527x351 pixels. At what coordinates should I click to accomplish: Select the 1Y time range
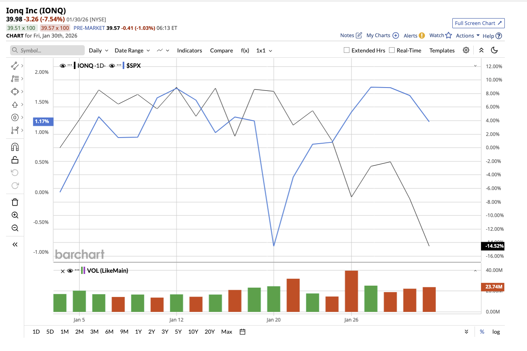point(138,332)
